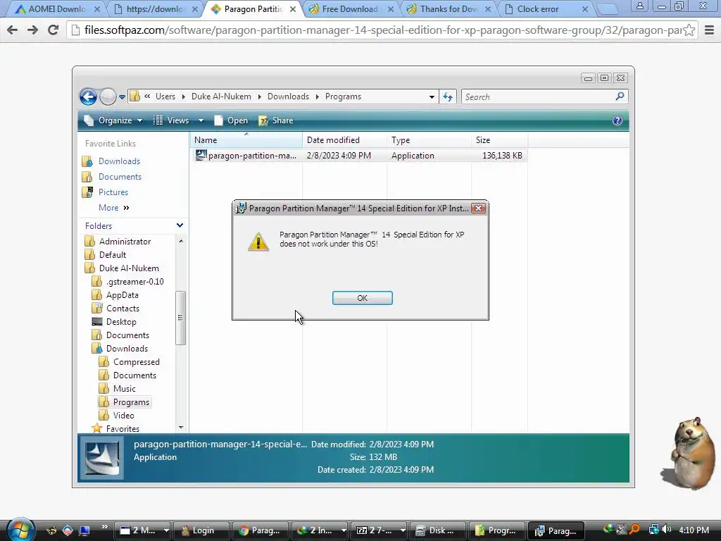The width and height of the screenshot is (721, 541).
Task: Sort files by the Name column header
Action: coord(246,140)
